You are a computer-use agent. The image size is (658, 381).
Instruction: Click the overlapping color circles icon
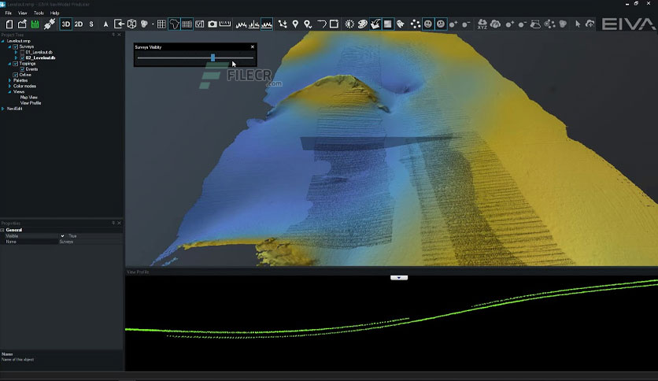144,24
